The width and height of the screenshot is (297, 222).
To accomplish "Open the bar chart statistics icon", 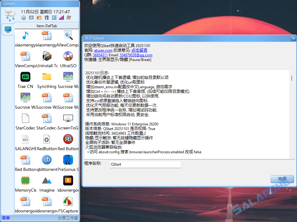I will (61, 18).
